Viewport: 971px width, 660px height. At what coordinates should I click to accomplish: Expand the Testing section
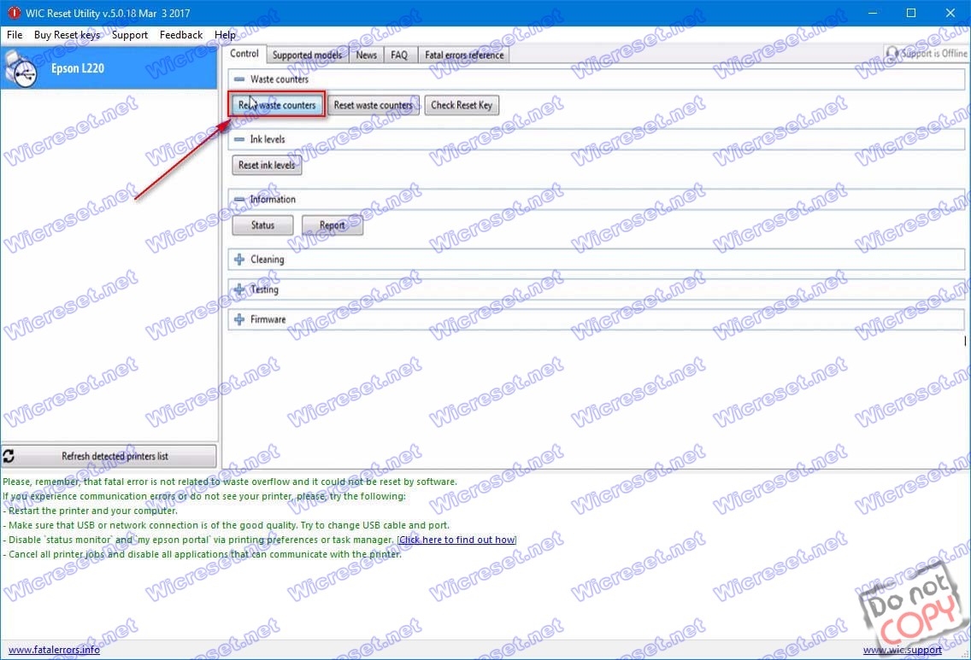point(239,289)
